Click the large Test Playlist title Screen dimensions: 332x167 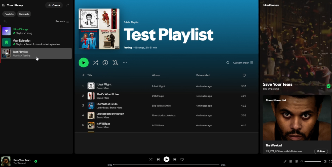168,35
